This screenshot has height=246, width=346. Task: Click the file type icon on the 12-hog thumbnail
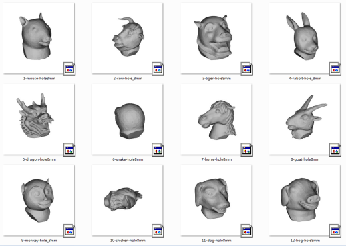tap(335, 231)
